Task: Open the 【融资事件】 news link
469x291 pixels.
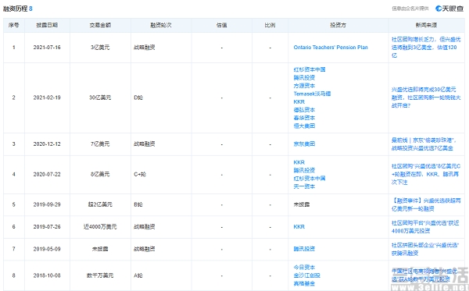Action: point(426,204)
